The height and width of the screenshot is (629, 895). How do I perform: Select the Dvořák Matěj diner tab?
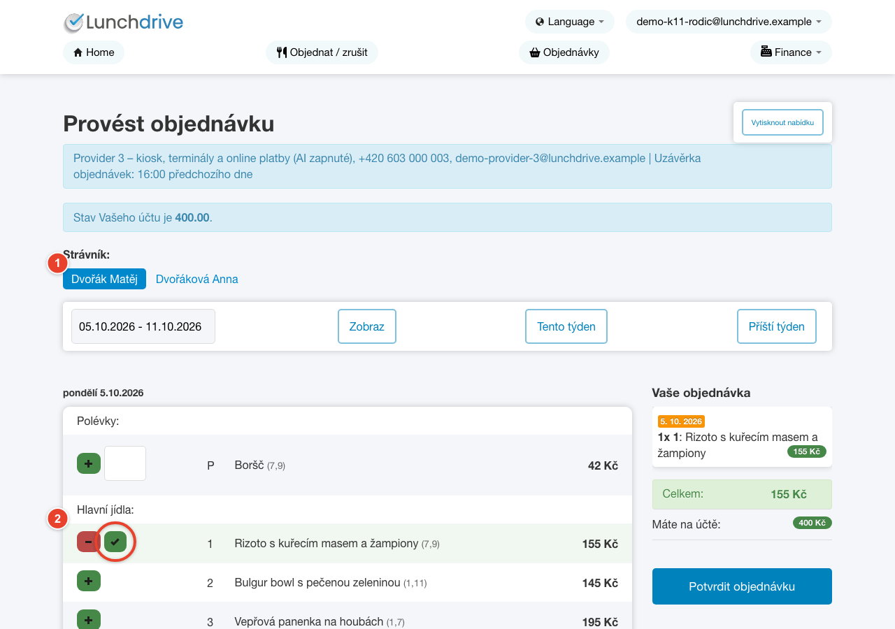coord(104,279)
